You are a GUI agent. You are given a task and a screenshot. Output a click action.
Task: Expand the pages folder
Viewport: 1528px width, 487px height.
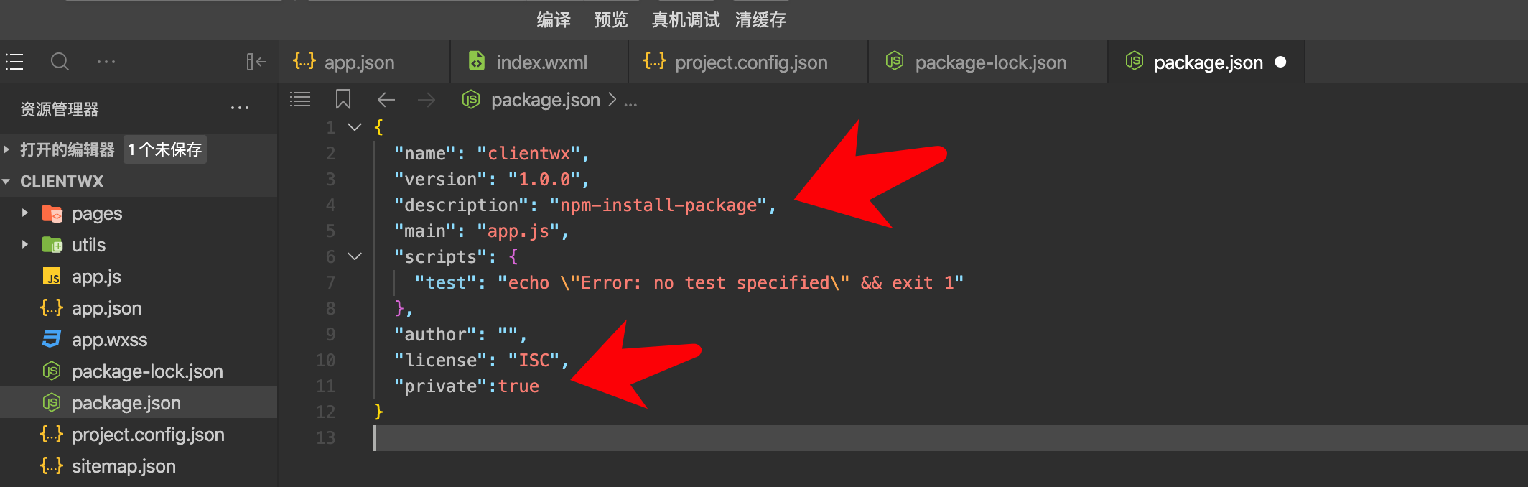(24, 213)
